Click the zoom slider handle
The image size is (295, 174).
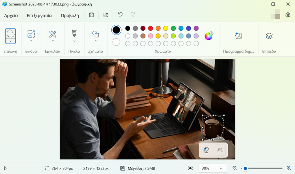click(245, 168)
